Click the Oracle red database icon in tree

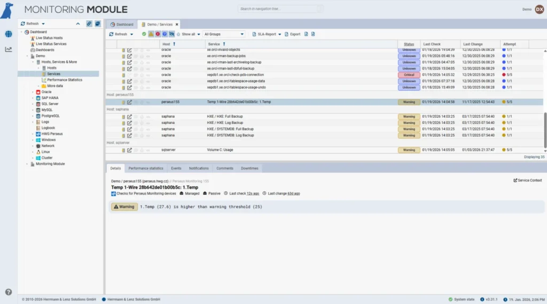point(38,92)
